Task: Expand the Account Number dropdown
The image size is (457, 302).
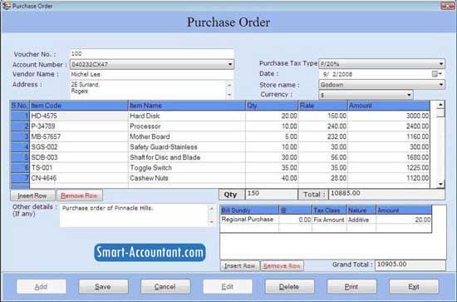Action: [x=230, y=64]
